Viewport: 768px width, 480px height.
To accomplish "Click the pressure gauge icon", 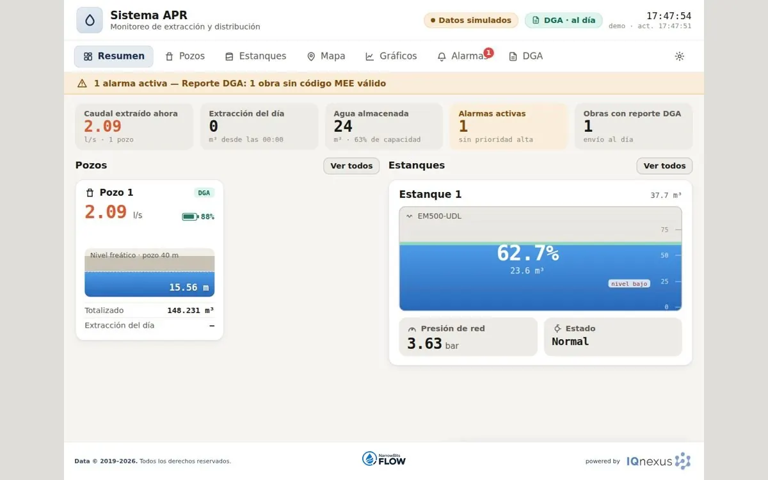I will [412, 329].
